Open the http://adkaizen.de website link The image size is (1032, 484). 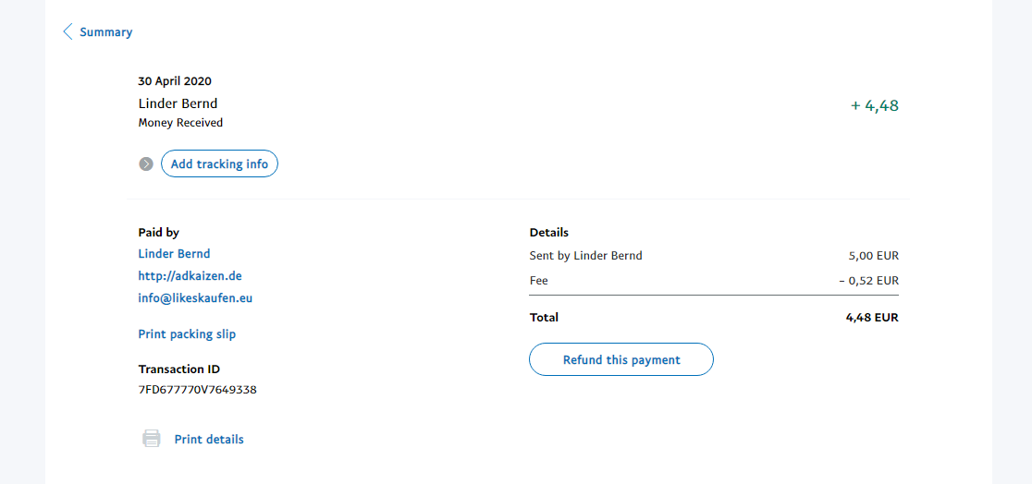pyautogui.click(x=190, y=276)
